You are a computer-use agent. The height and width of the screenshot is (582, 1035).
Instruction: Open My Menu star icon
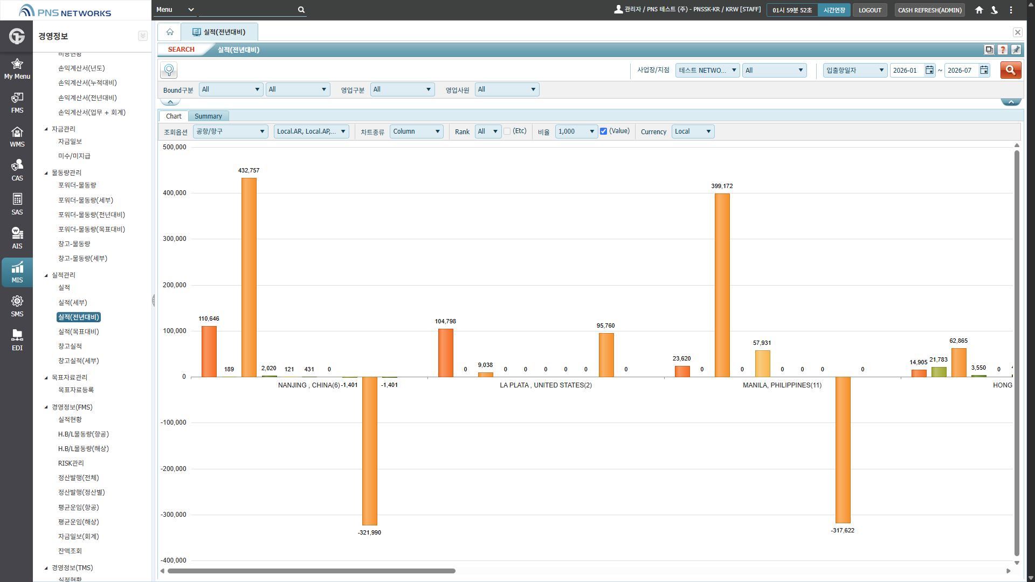pyautogui.click(x=17, y=69)
